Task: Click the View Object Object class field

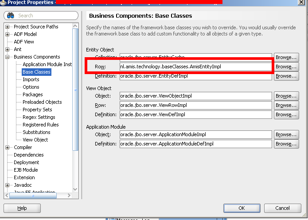Action: (195, 96)
